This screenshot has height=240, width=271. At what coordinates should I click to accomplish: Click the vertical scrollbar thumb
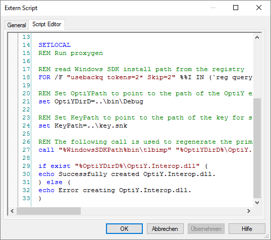257,148
